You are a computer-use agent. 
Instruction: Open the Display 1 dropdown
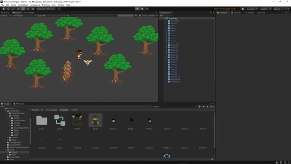[6, 15]
